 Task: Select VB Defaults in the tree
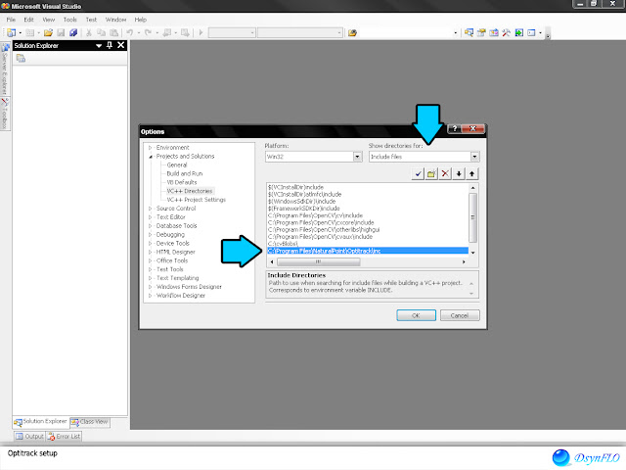[x=182, y=182]
